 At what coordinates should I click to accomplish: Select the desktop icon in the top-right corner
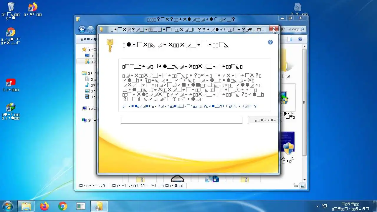(297, 7)
